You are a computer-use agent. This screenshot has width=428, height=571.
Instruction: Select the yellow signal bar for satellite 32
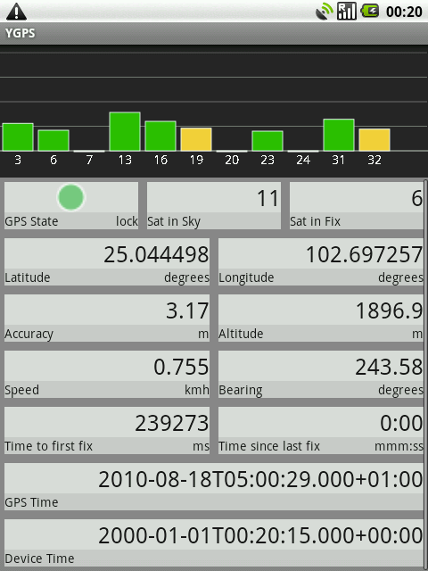coord(374,139)
